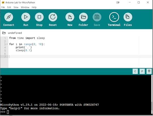The width and height of the screenshot is (153, 116).
Task: Open the View menu
Action: pyautogui.click(x=16, y=7)
